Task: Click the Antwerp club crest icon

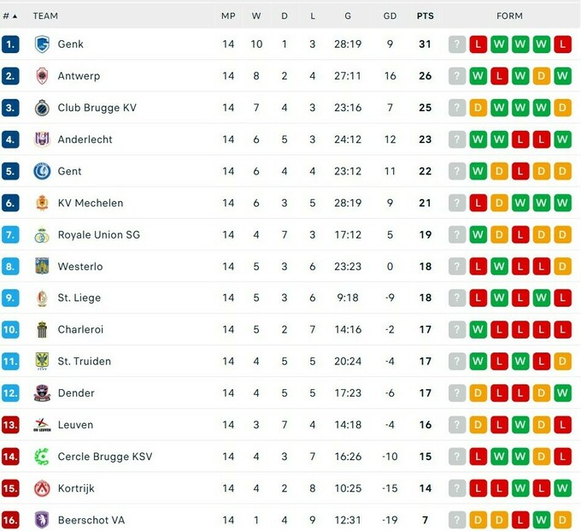Action: [42, 76]
